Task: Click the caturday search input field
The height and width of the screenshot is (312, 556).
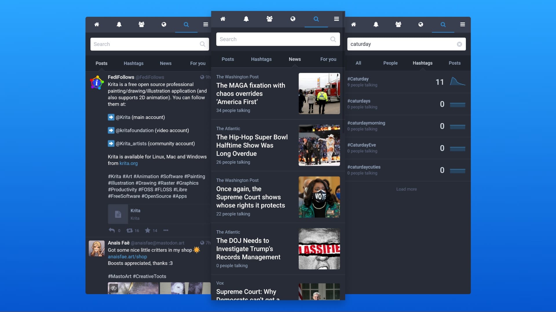Action: 406,44
